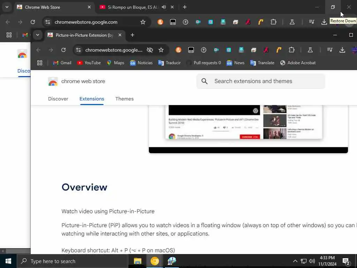Click the crossed-eye icon in front address bar
Image resolution: width=357 pixels, height=268 pixels.
pos(150,50)
